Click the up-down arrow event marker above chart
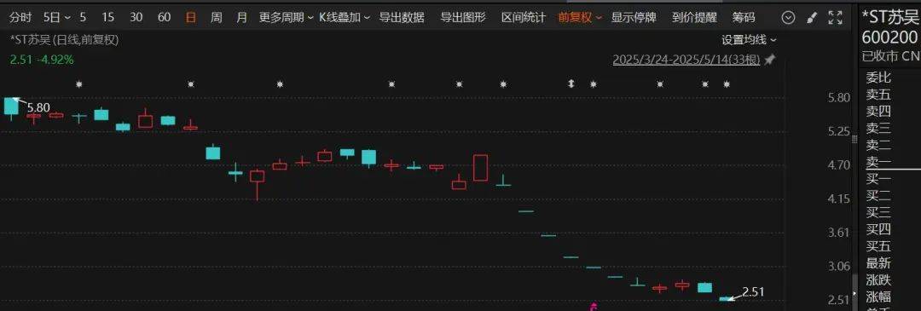 click(571, 84)
